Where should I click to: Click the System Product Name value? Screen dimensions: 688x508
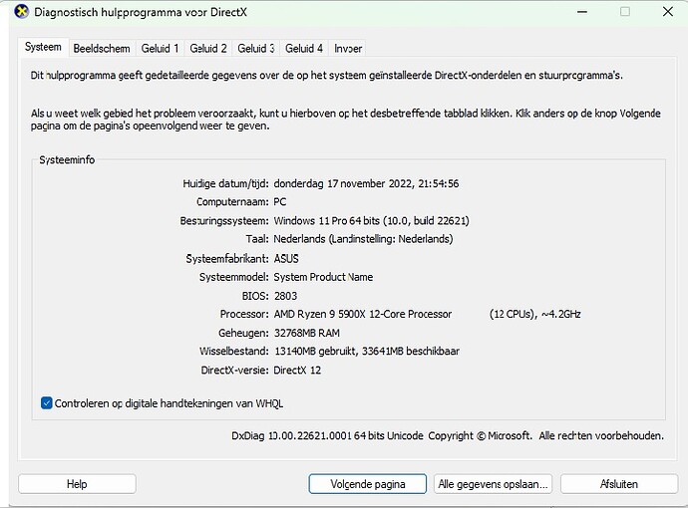click(x=323, y=277)
